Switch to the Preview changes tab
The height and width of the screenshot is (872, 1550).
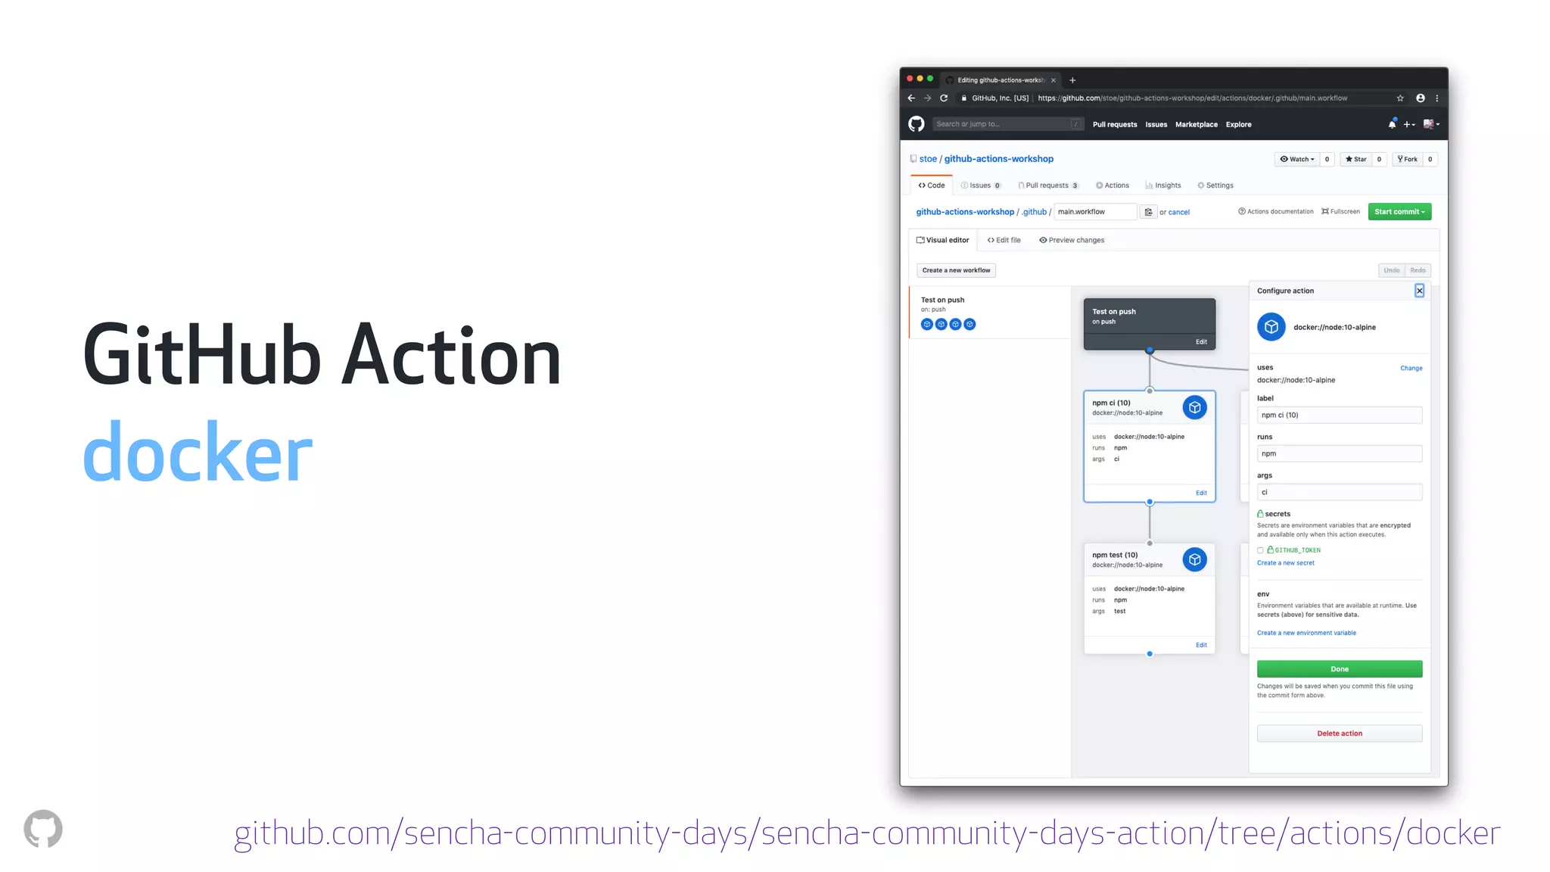point(1072,240)
